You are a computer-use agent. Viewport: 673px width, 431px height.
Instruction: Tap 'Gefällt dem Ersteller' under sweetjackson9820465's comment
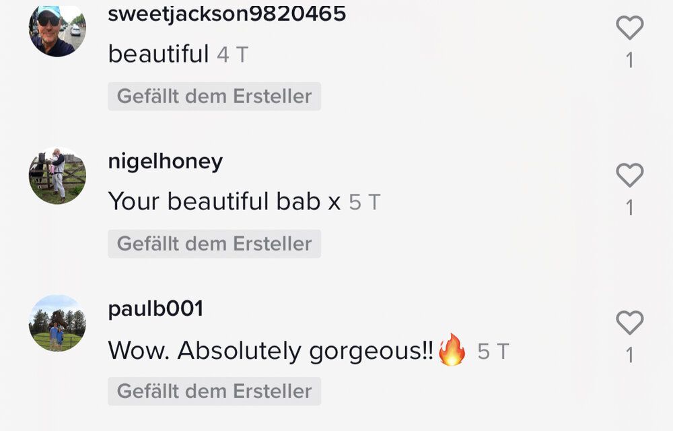[214, 96]
